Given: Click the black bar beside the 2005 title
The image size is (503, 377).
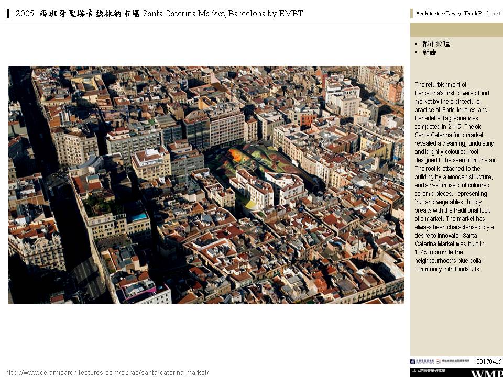Looking at the screenshot, I should click(x=8, y=14).
